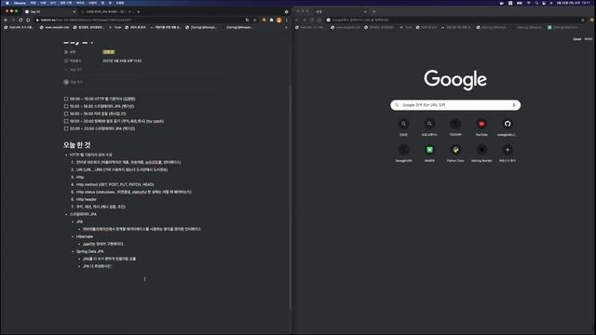Check the 20:00 - 23:50 JPA to-do box
Screen dimensions: 596x335
point(66,128)
